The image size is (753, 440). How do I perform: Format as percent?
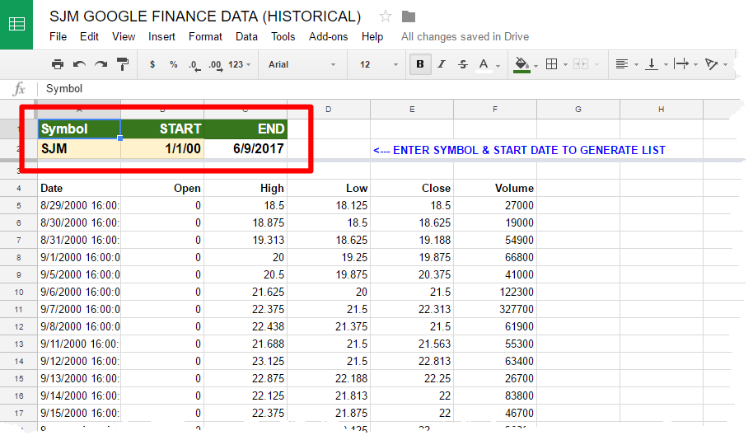[173, 64]
